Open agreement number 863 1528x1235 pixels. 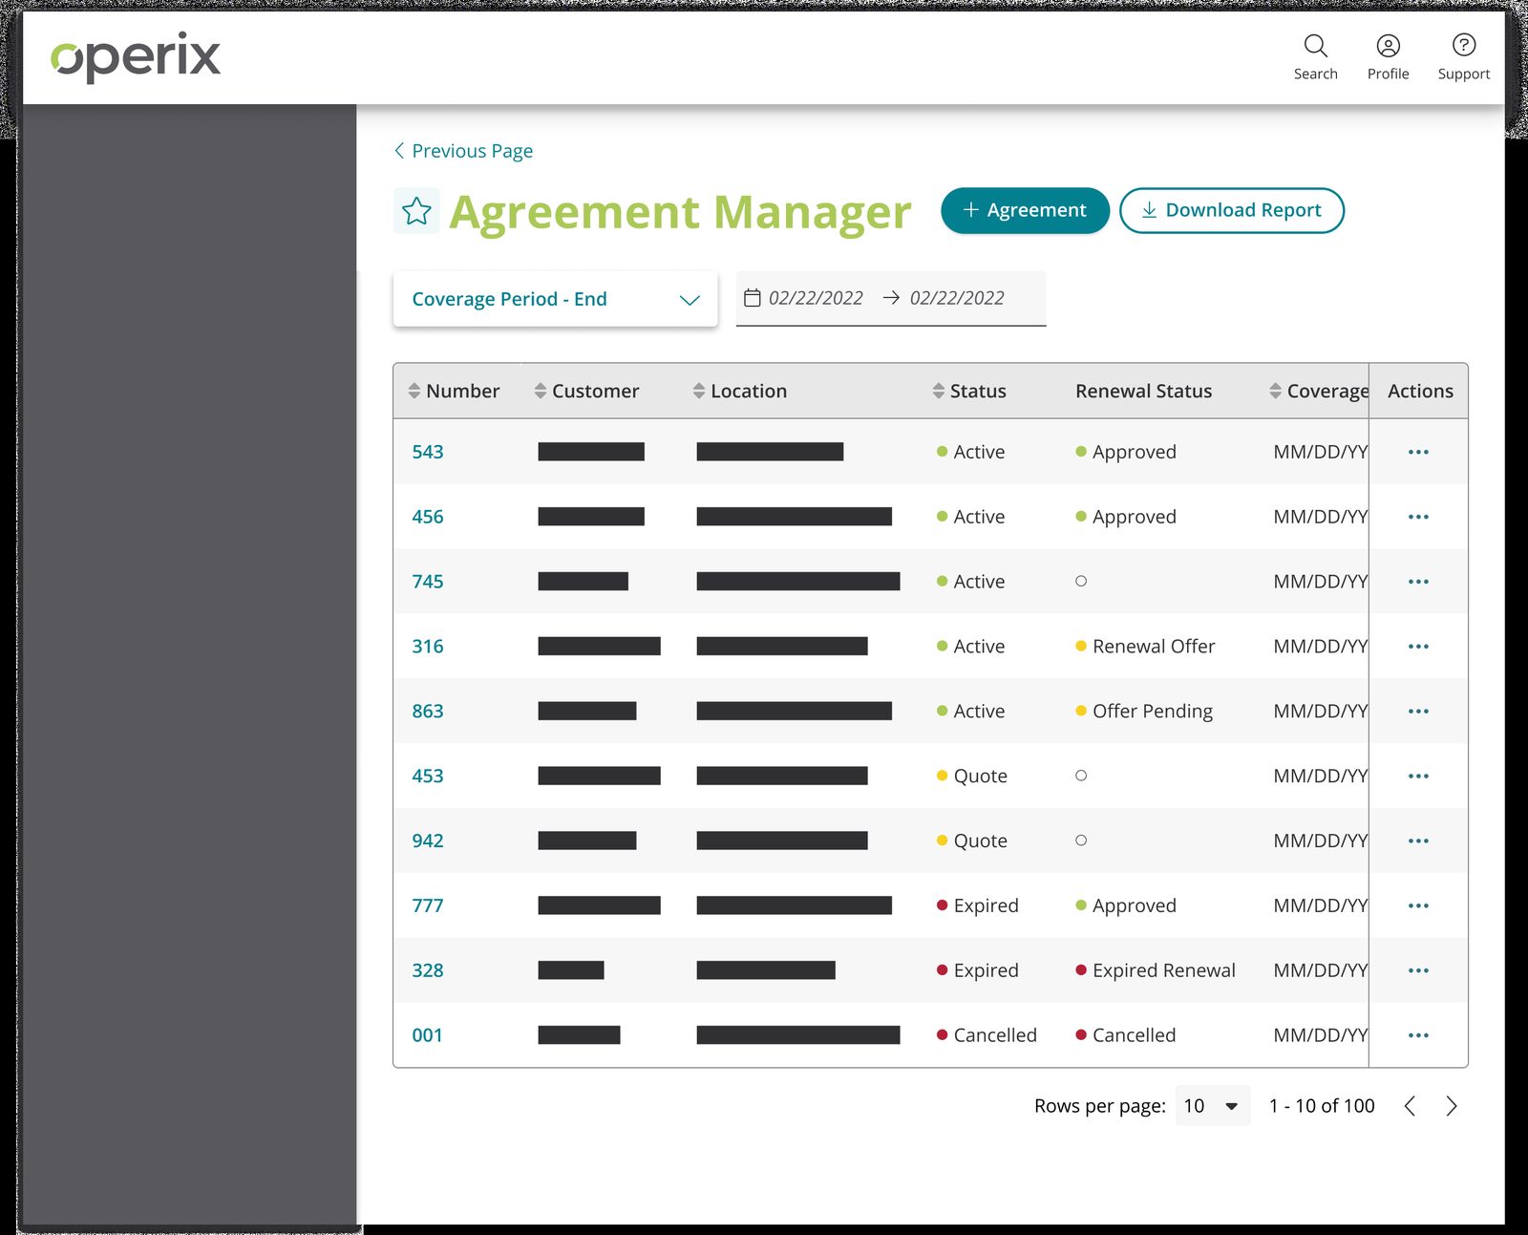pyautogui.click(x=428, y=712)
